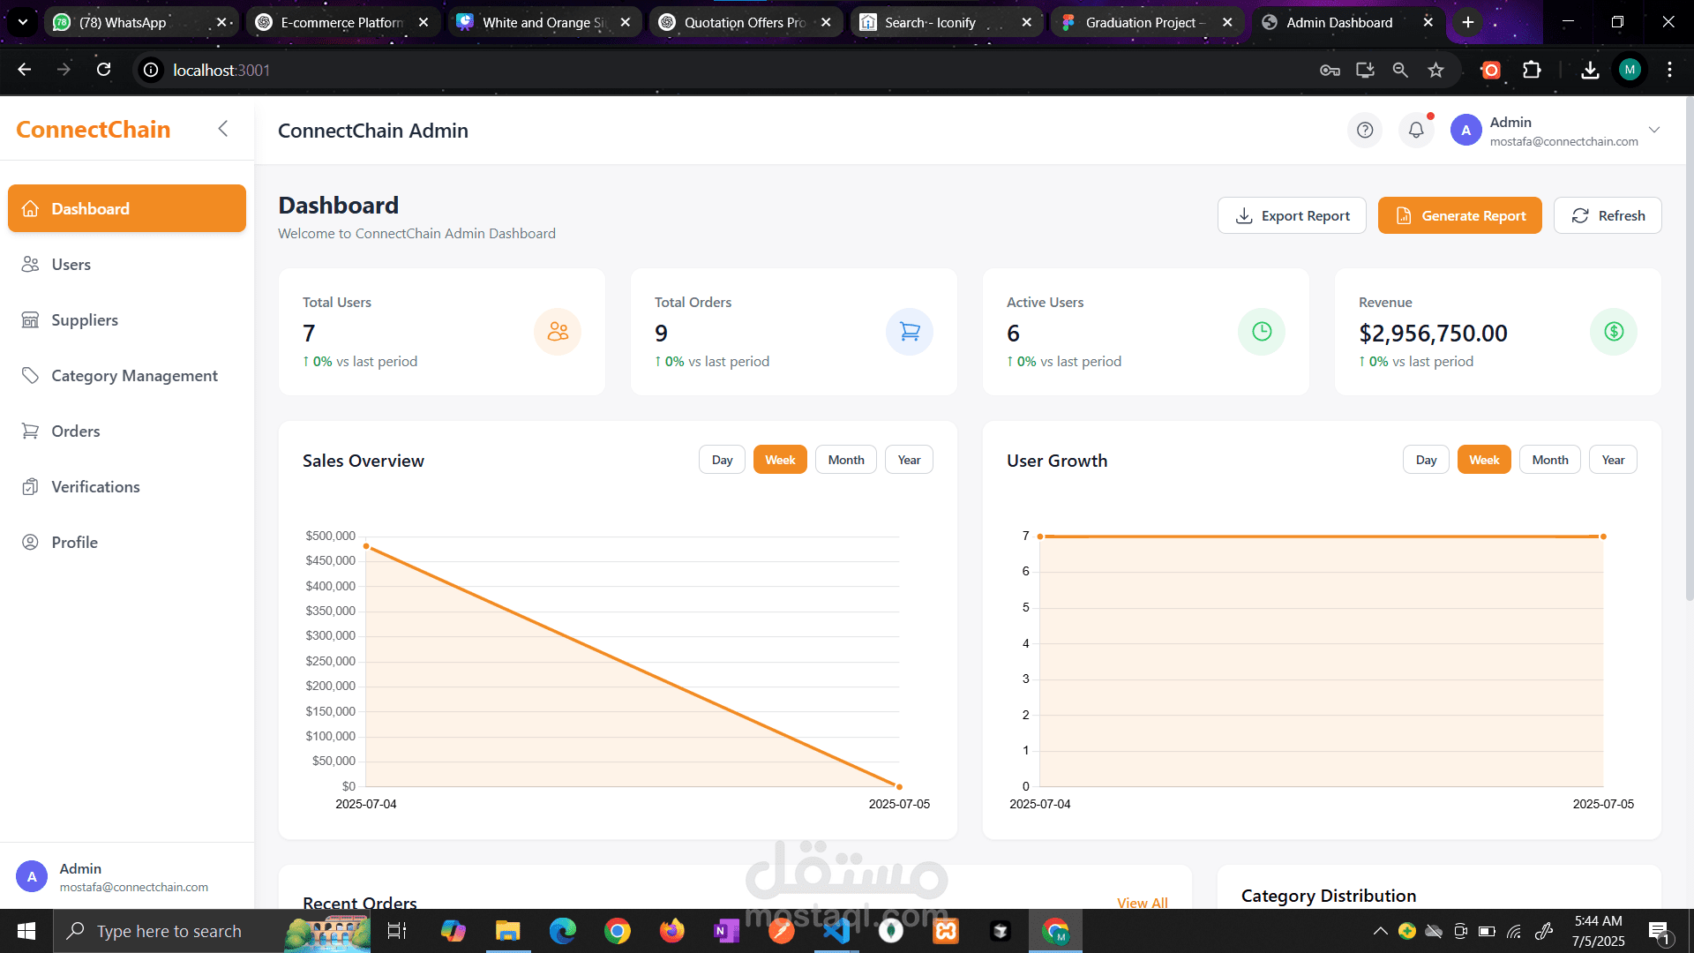Image resolution: width=1694 pixels, height=953 pixels.
Task: Open Category Management from the sidebar
Action: click(134, 375)
